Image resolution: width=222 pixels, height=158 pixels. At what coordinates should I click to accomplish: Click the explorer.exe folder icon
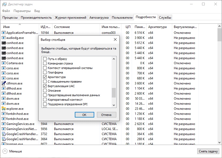click(x=3, y=109)
